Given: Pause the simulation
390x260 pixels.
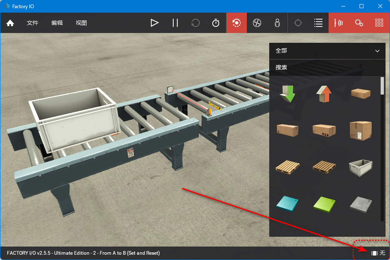Looking at the screenshot, I should (175, 23).
